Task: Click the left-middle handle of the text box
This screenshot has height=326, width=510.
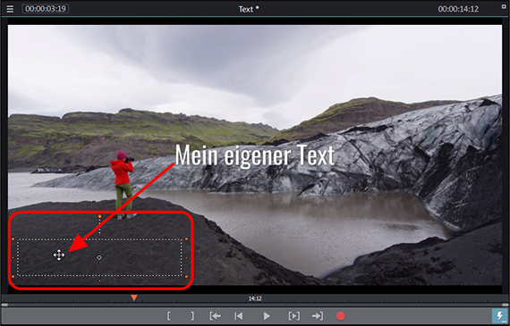Action: pyautogui.click(x=13, y=257)
